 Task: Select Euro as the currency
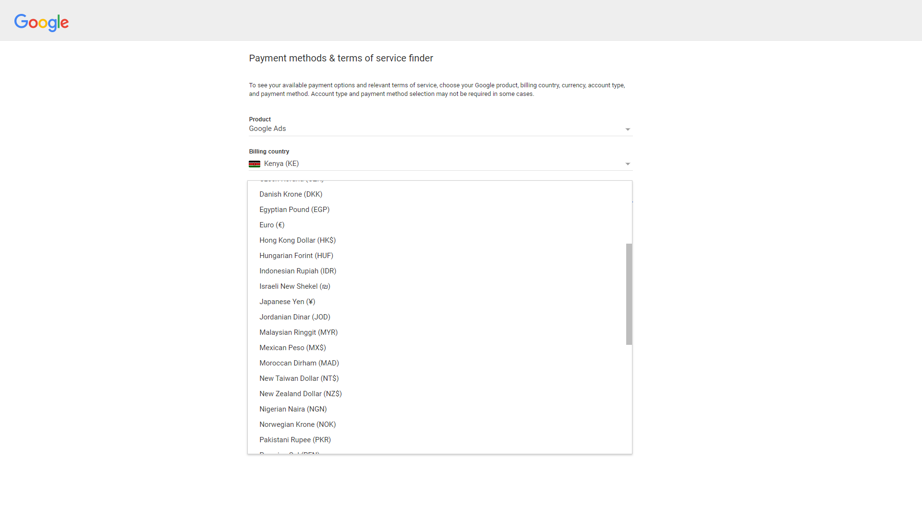(x=272, y=224)
